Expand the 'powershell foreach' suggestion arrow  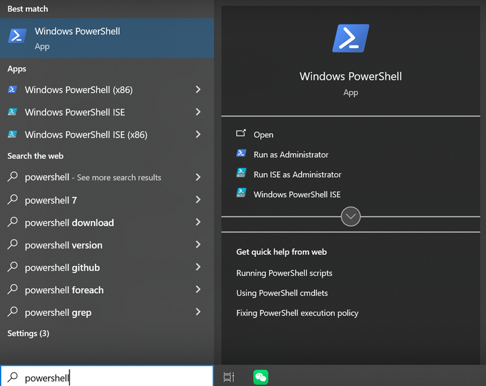(x=198, y=289)
